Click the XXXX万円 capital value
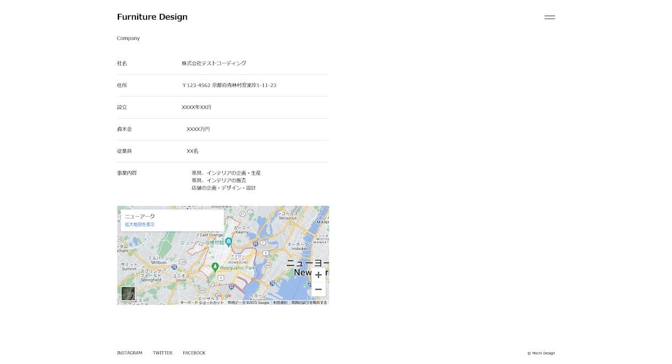The image size is (672, 364). (x=198, y=129)
